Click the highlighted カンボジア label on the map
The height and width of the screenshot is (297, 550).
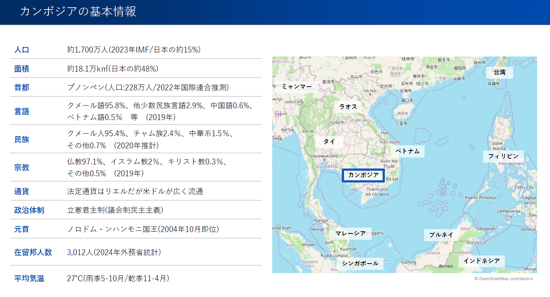tap(363, 175)
